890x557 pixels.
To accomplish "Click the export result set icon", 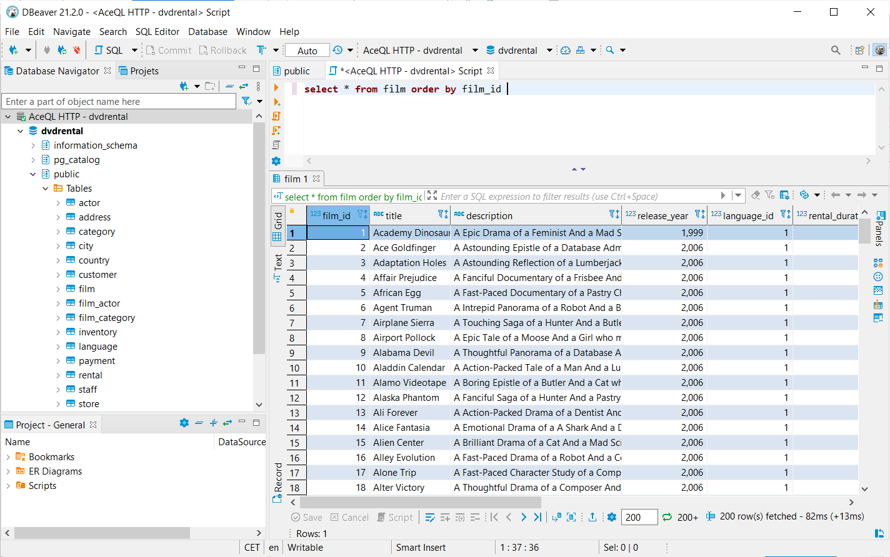I will click(x=592, y=517).
